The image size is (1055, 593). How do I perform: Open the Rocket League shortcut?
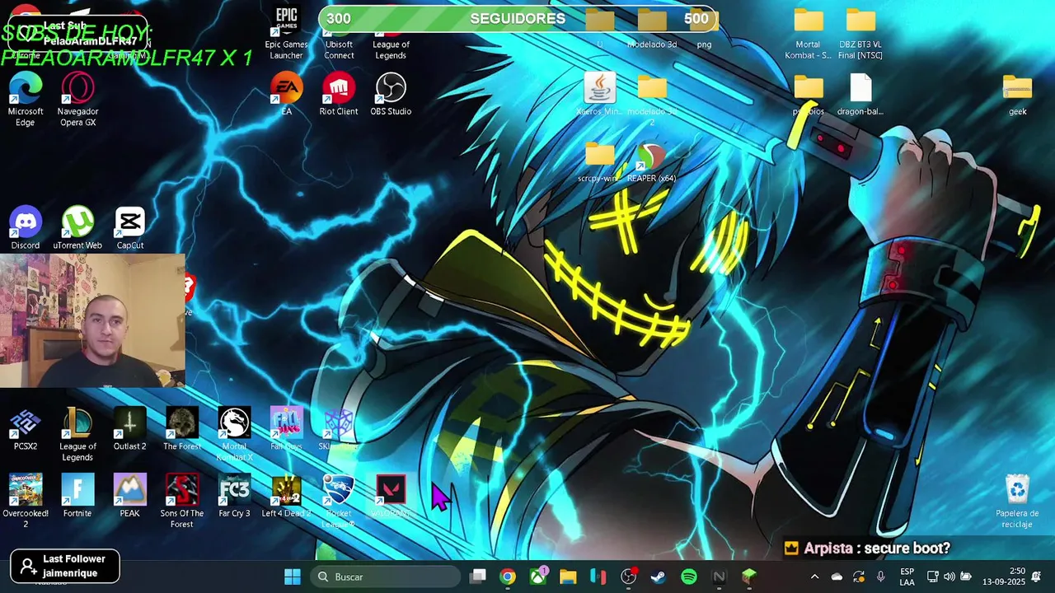pyautogui.click(x=338, y=502)
